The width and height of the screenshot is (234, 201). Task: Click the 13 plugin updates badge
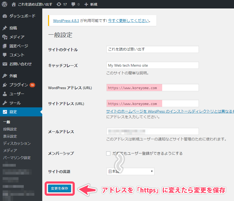coord(32,85)
